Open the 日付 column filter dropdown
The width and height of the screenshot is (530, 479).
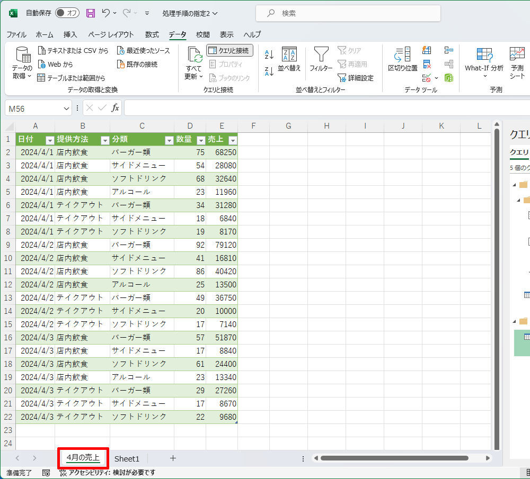pyautogui.click(x=50, y=140)
